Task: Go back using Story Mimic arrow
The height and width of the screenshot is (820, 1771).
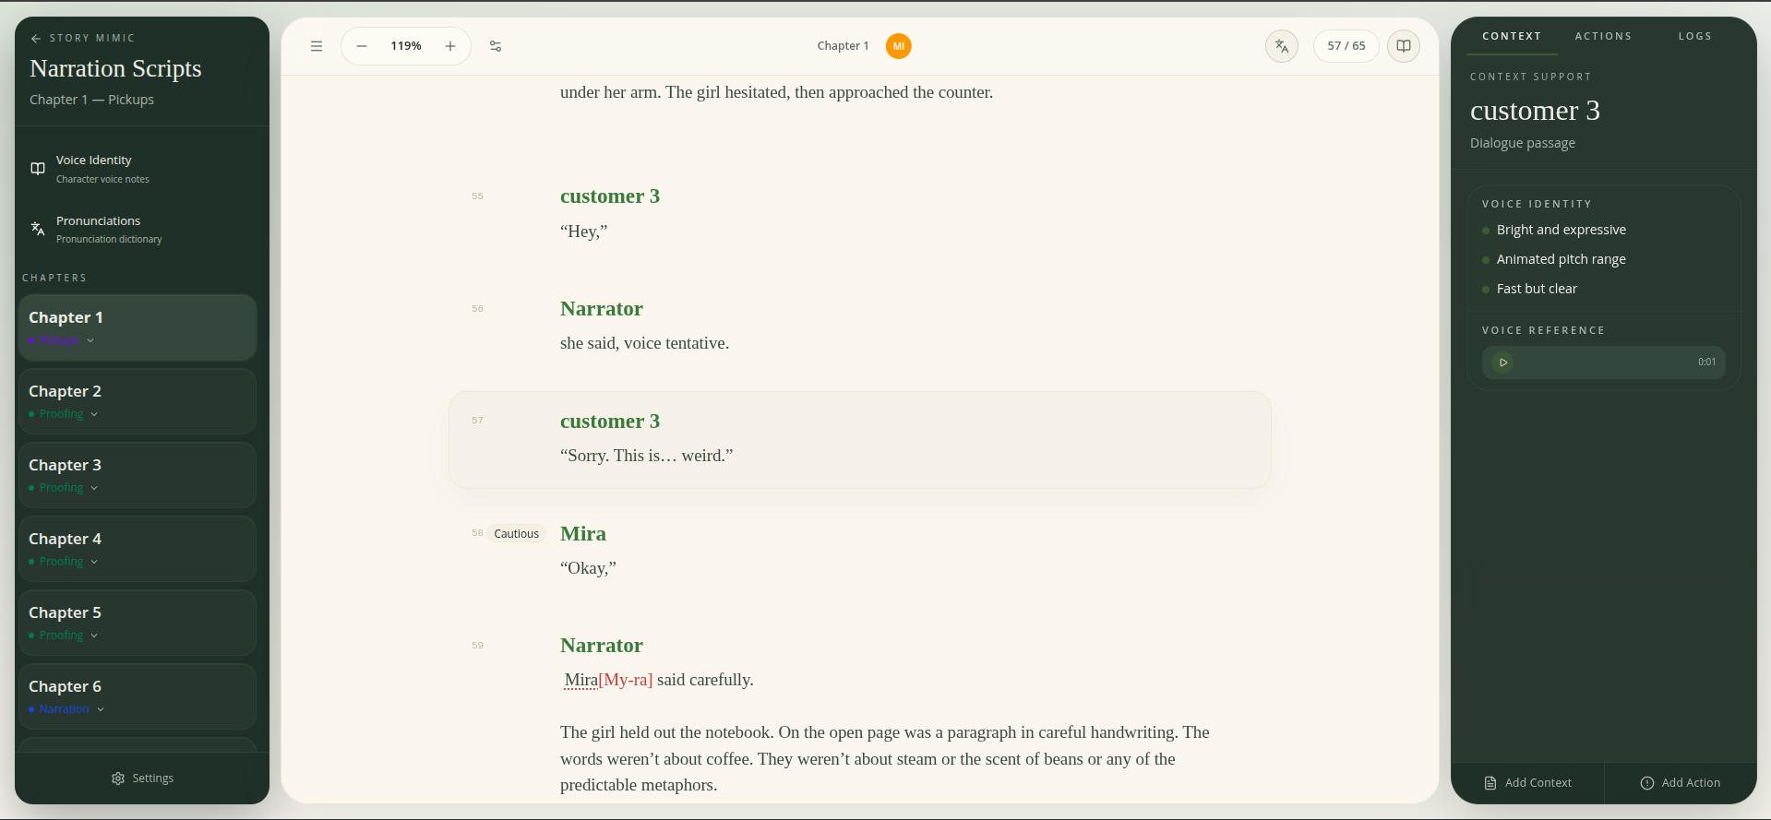Action: pyautogui.click(x=36, y=39)
